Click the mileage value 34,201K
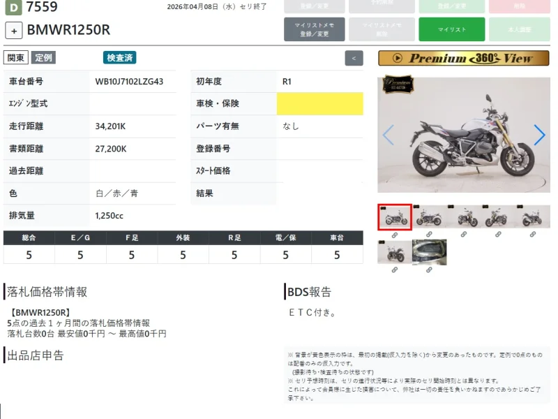This screenshot has width=558, height=419. click(x=110, y=126)
